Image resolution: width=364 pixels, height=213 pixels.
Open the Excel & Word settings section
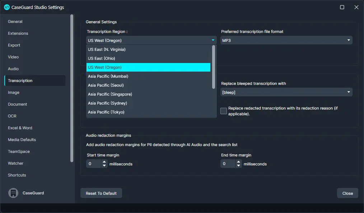(35, 128)
